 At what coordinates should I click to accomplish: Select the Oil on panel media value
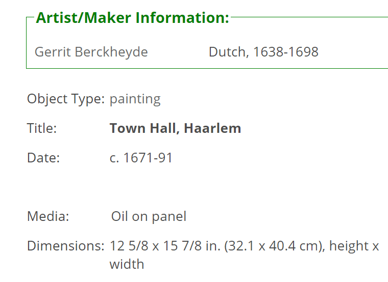pyautogui.click(x=149, y=217)
